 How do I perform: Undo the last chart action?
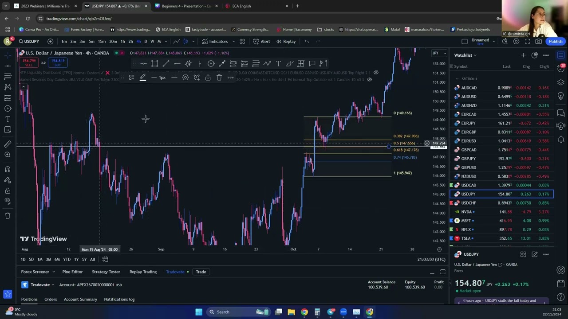click(307, 41)
